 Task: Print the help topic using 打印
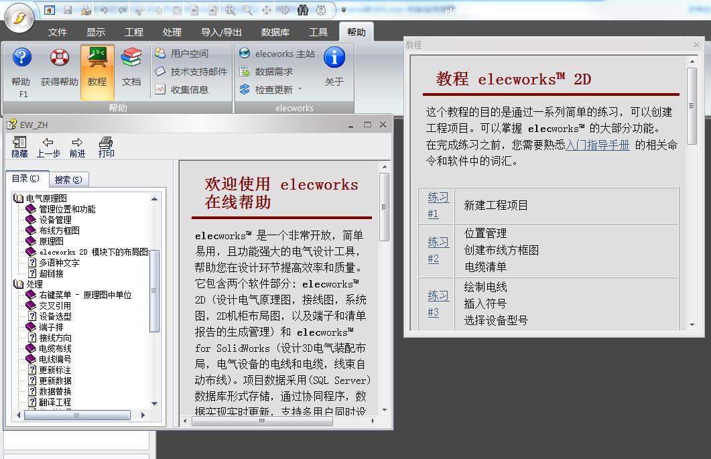pos(106,147)
